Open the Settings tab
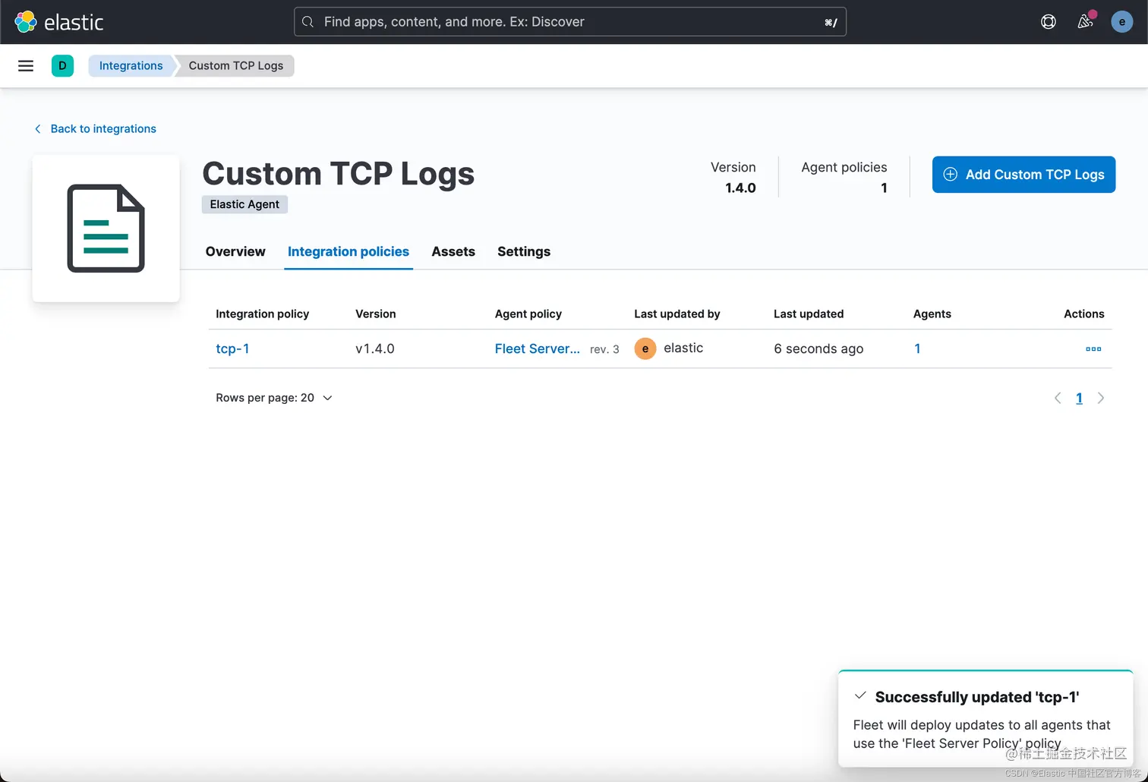This screenshot has width=1148, height=782. [x=524, y=251]
